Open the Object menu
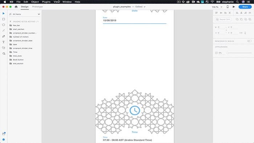The image size is (254, 143). tap(35, 2)
